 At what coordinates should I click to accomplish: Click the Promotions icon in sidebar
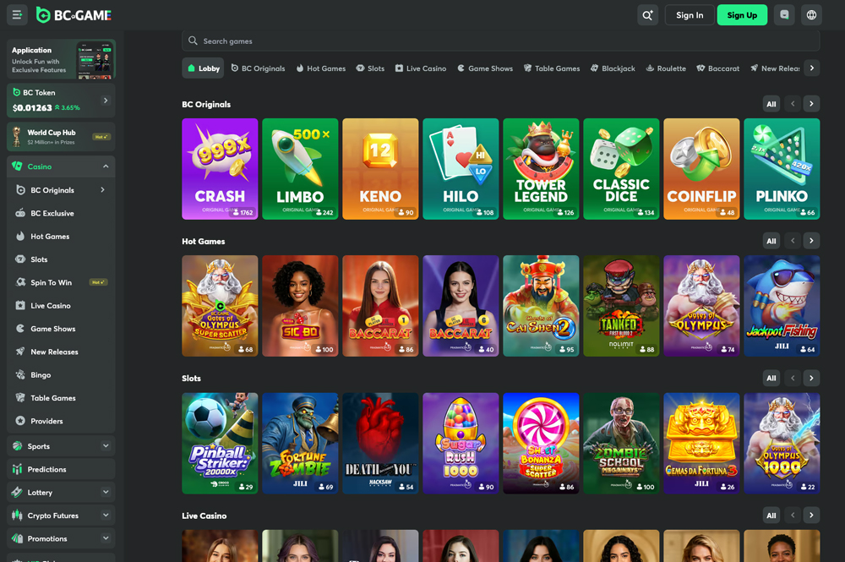[17, 539]
